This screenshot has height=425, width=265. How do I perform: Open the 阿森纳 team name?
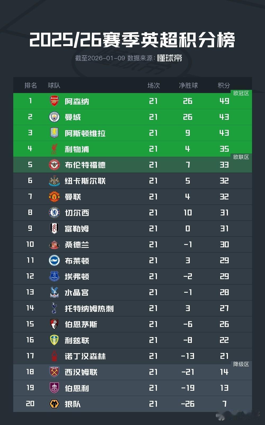[x=77, y=101]
